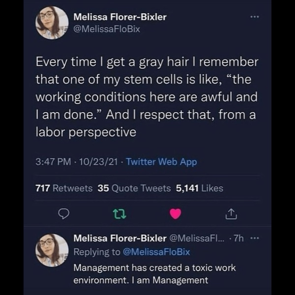The width and height of the screenshot is (295, 295).
Task: Click the Twitter Web App source link
Action: pyautogui.click(x=161, y=162)
